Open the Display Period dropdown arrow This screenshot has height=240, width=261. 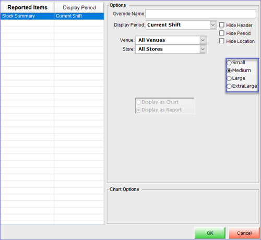tap(213, 25)
